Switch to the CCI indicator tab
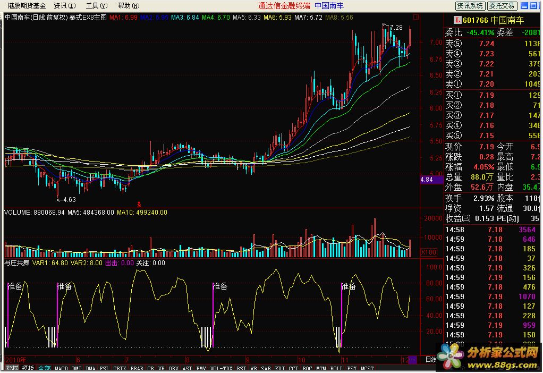The height and width of the screenshot is (373, 543). pyautogui.click(x=293, y=369)
